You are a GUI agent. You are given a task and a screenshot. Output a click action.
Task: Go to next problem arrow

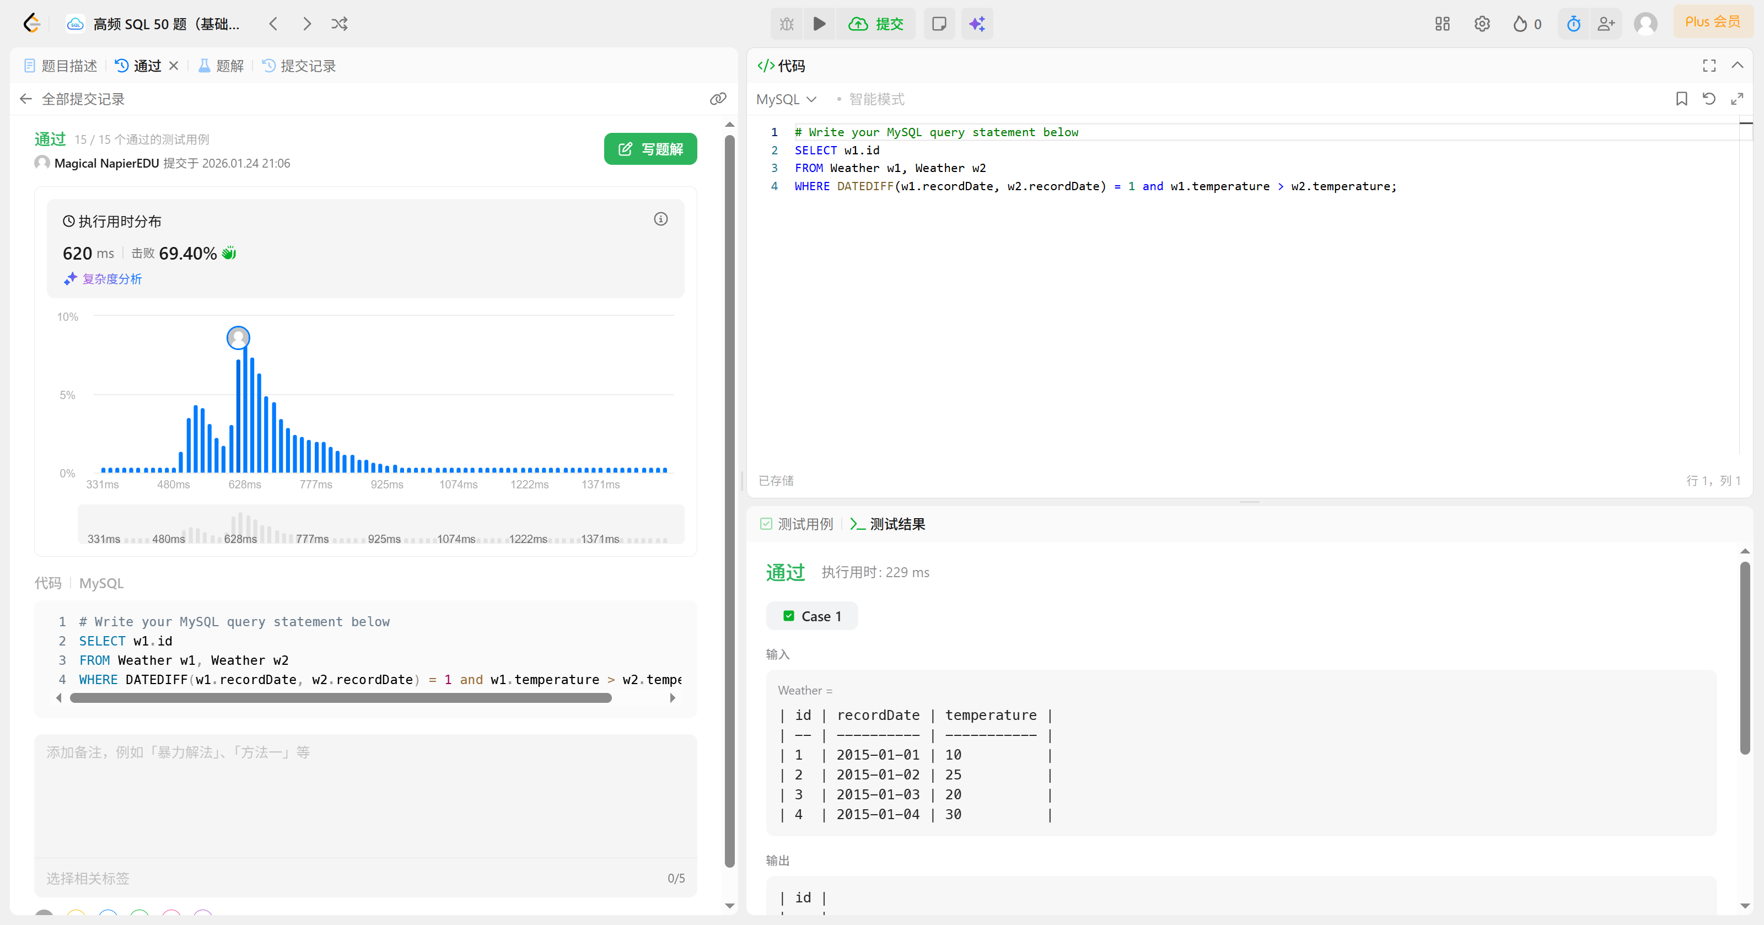tap(307, 24)
